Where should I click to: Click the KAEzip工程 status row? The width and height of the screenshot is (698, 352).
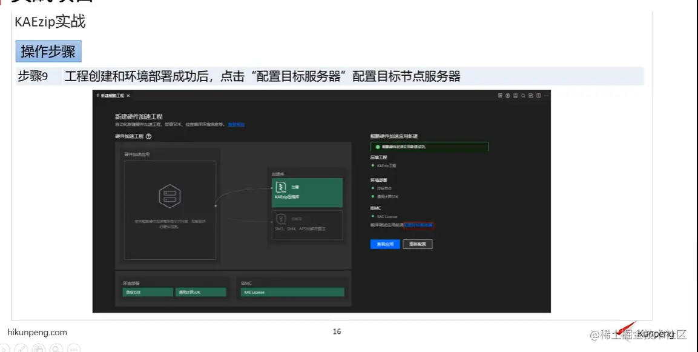(384, 165)
